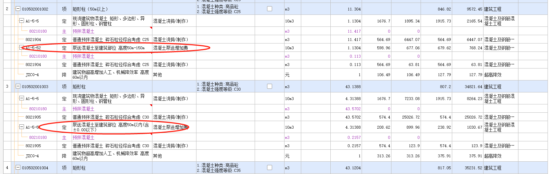Image resolution: width=557 pixels, height=174 pixels.
Task: Select the 127.79 total in 超高降效 row
Action: 467,75
